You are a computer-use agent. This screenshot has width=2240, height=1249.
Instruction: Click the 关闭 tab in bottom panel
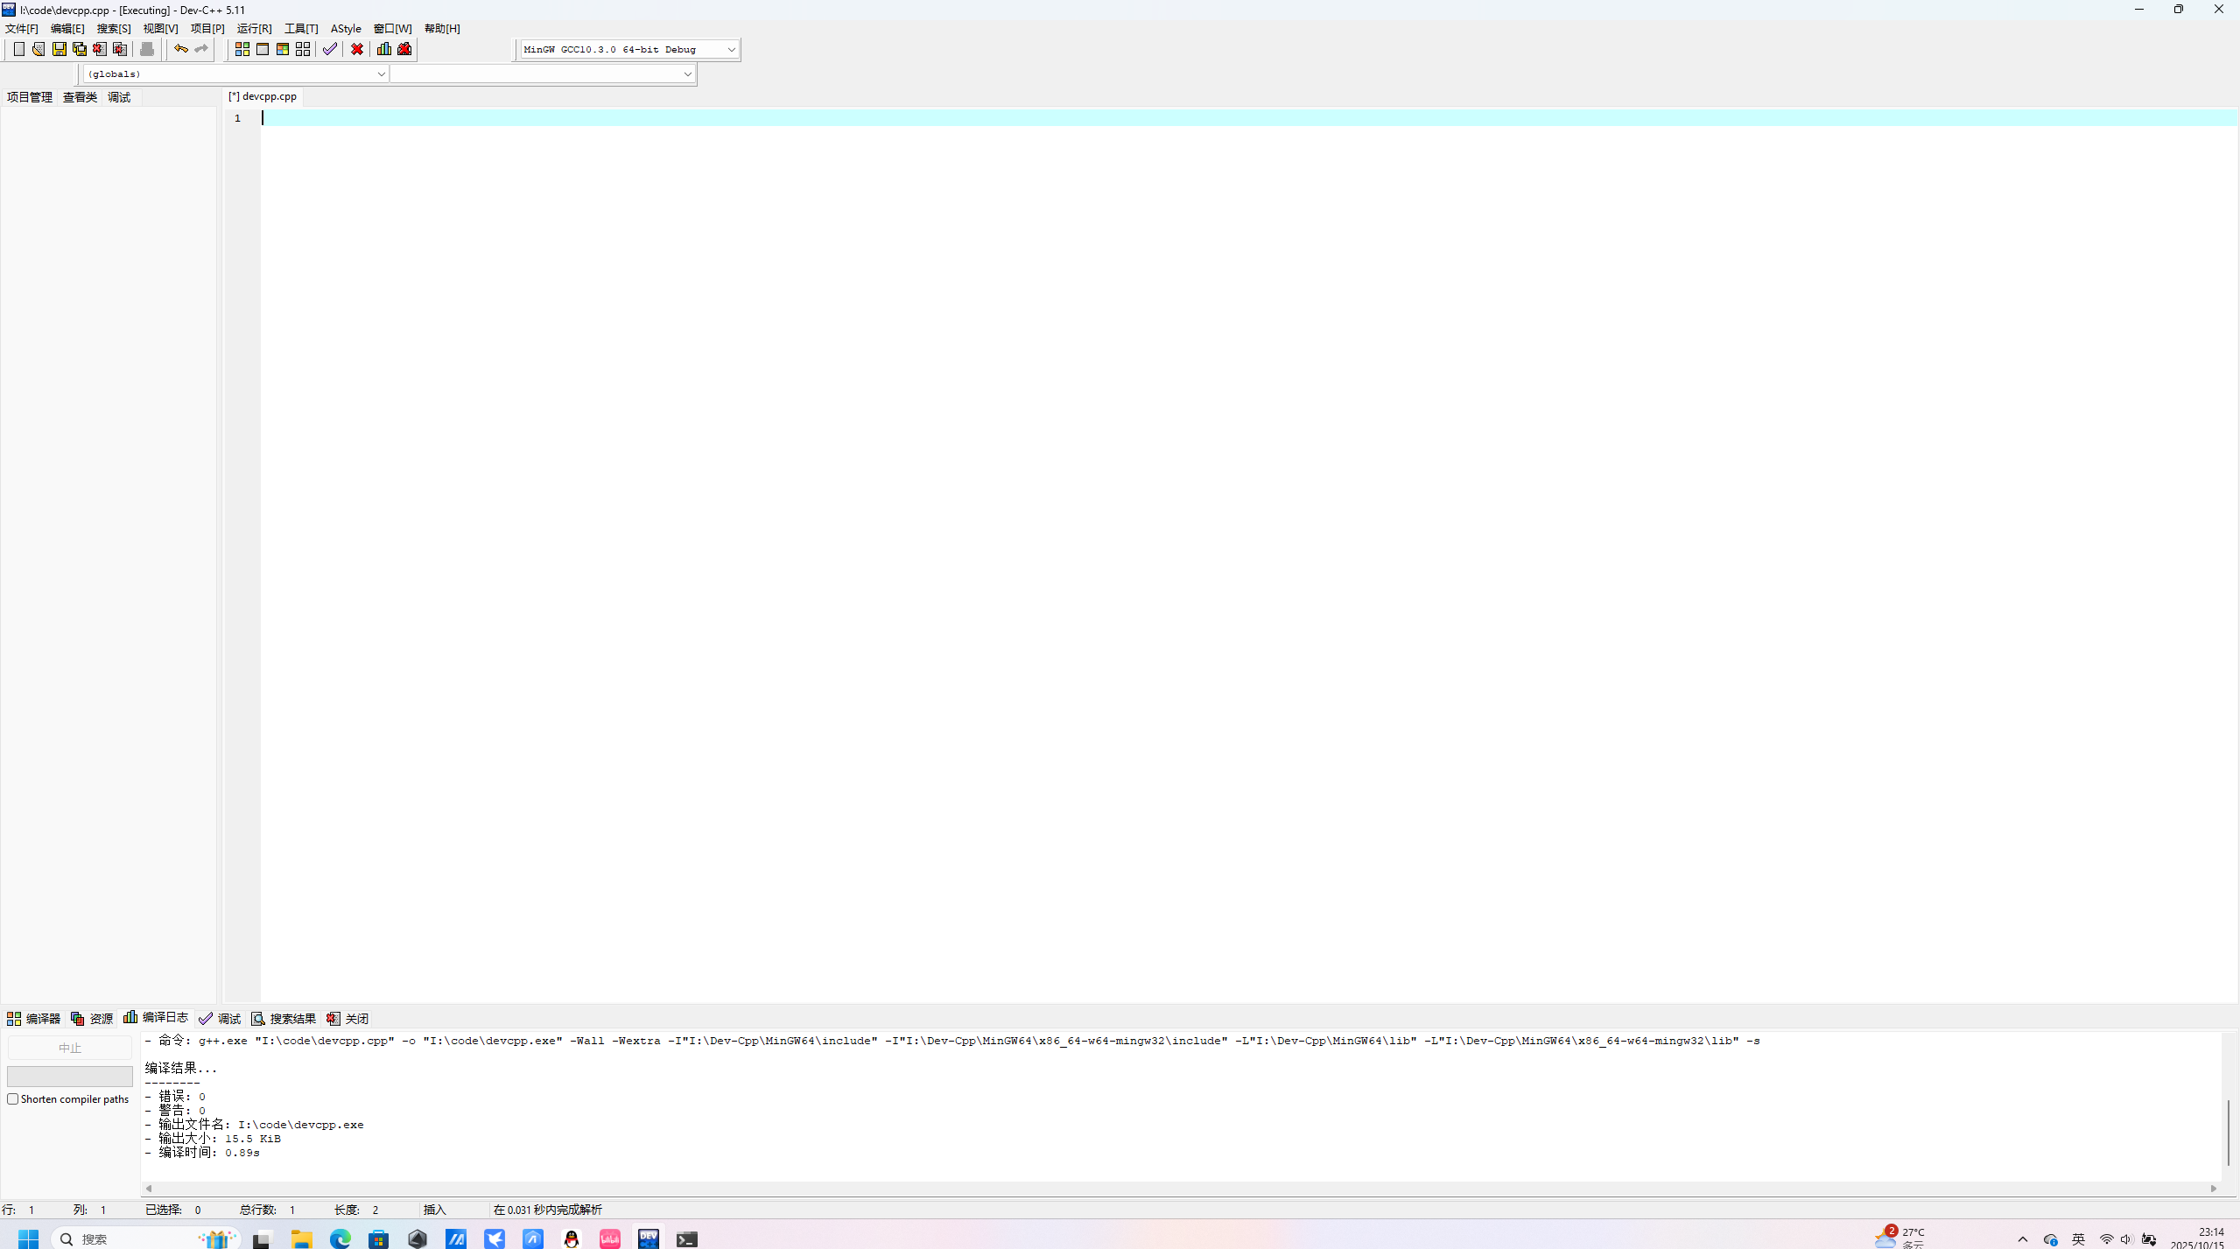[x=348, y=1018]
